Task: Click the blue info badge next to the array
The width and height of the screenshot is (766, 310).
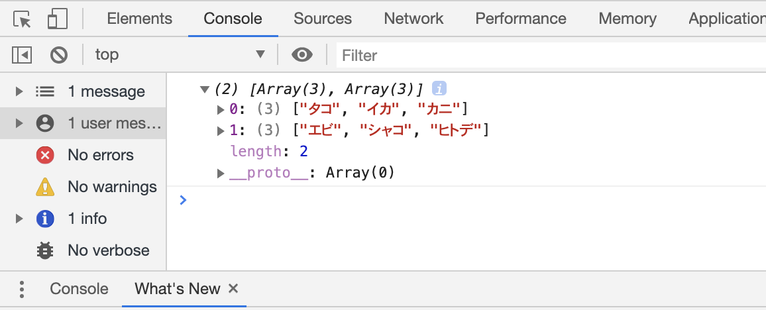Action: point(439,89)
